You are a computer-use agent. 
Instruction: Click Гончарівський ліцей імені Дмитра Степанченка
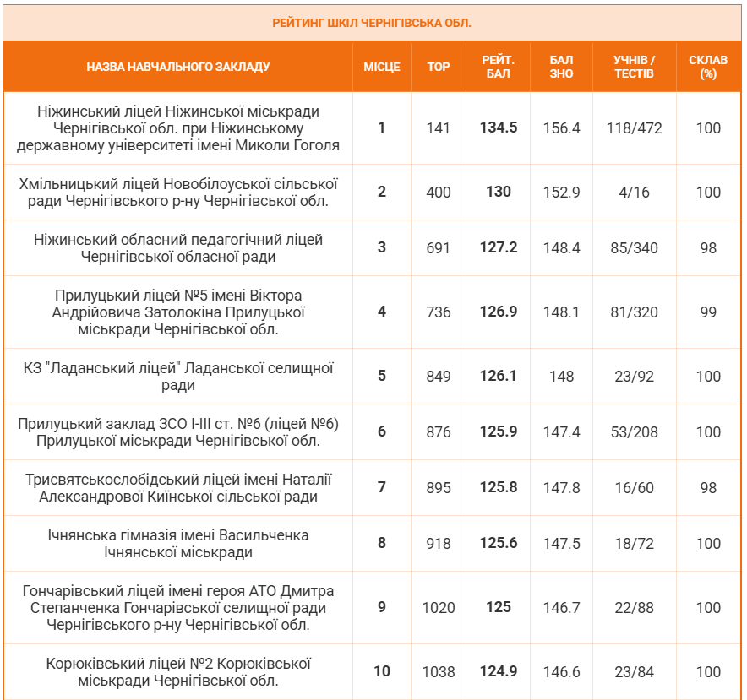pyautogui.click(x=177, y=608)
